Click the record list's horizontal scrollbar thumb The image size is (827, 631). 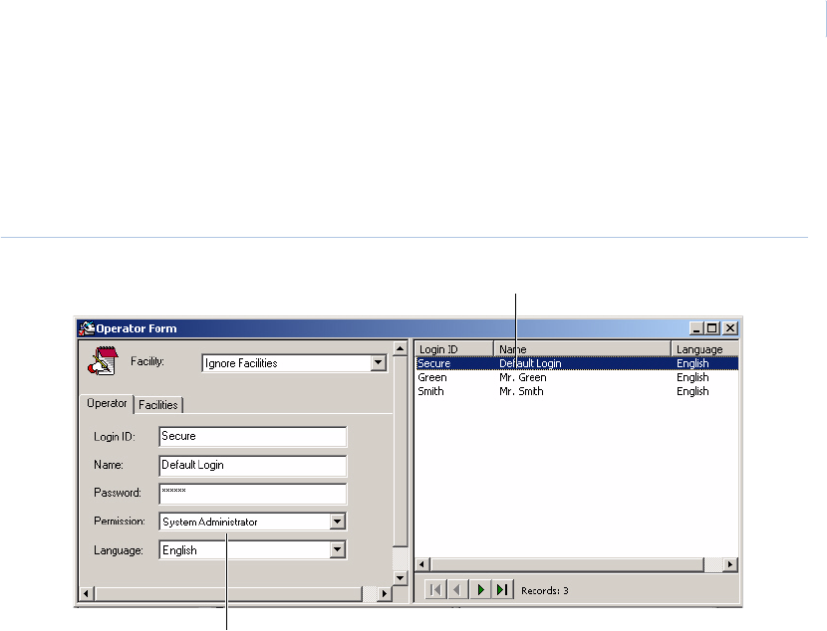click(568, 564)
